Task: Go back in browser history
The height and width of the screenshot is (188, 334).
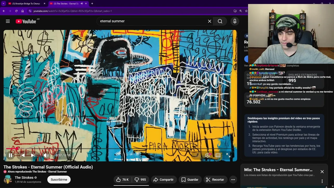Action: 4,11
